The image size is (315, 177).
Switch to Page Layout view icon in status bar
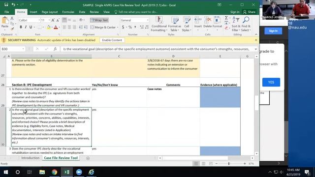tap(203, 164)
